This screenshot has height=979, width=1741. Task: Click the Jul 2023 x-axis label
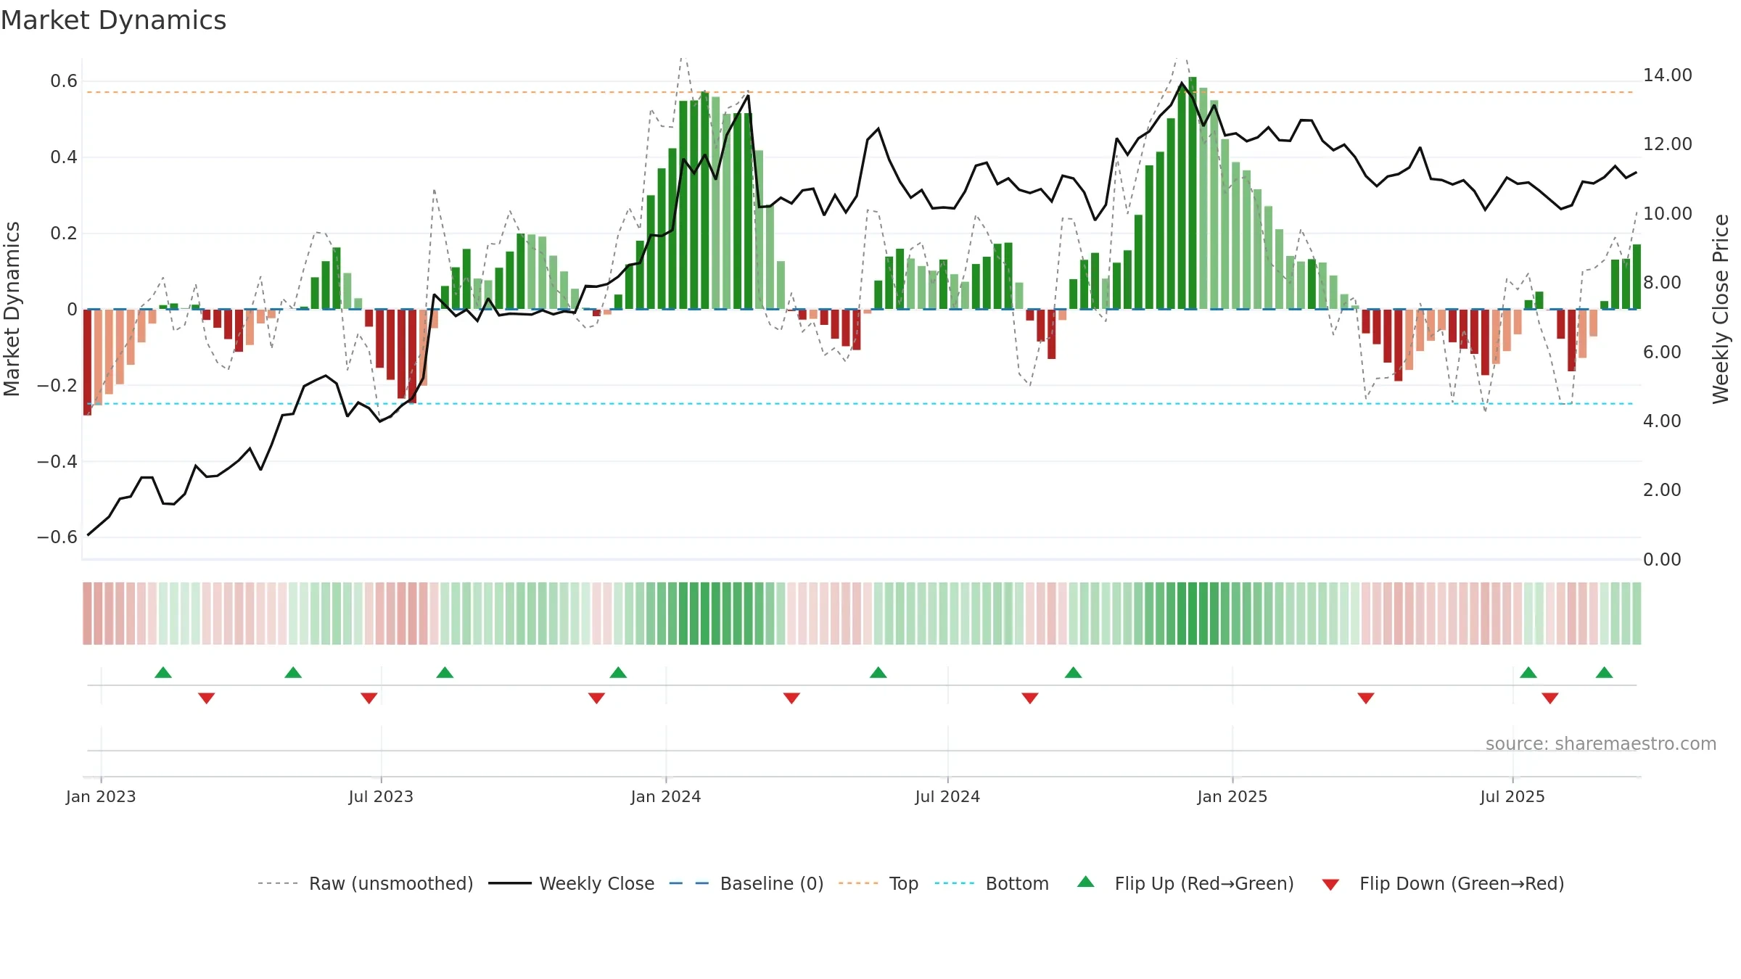[381, 796]
